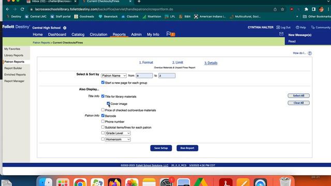The image size is (331, 186).
Task: Open Finder from the dock
Action: click(46, 182)
